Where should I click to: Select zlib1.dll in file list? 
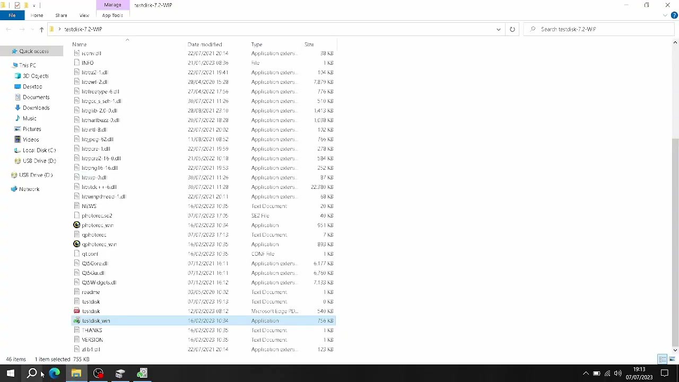(204, 350)
